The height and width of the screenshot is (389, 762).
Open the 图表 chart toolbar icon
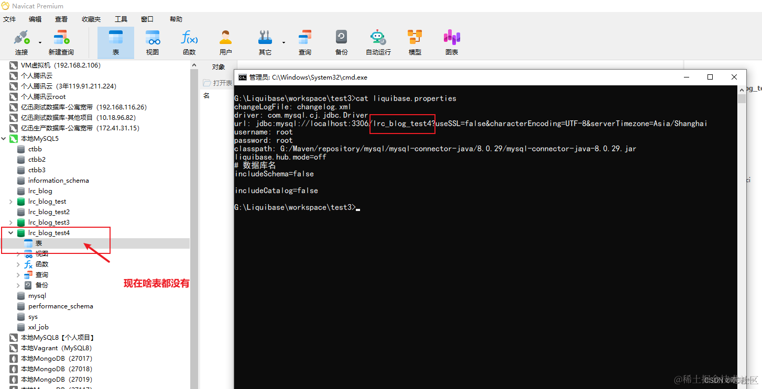tap(452, 42)
